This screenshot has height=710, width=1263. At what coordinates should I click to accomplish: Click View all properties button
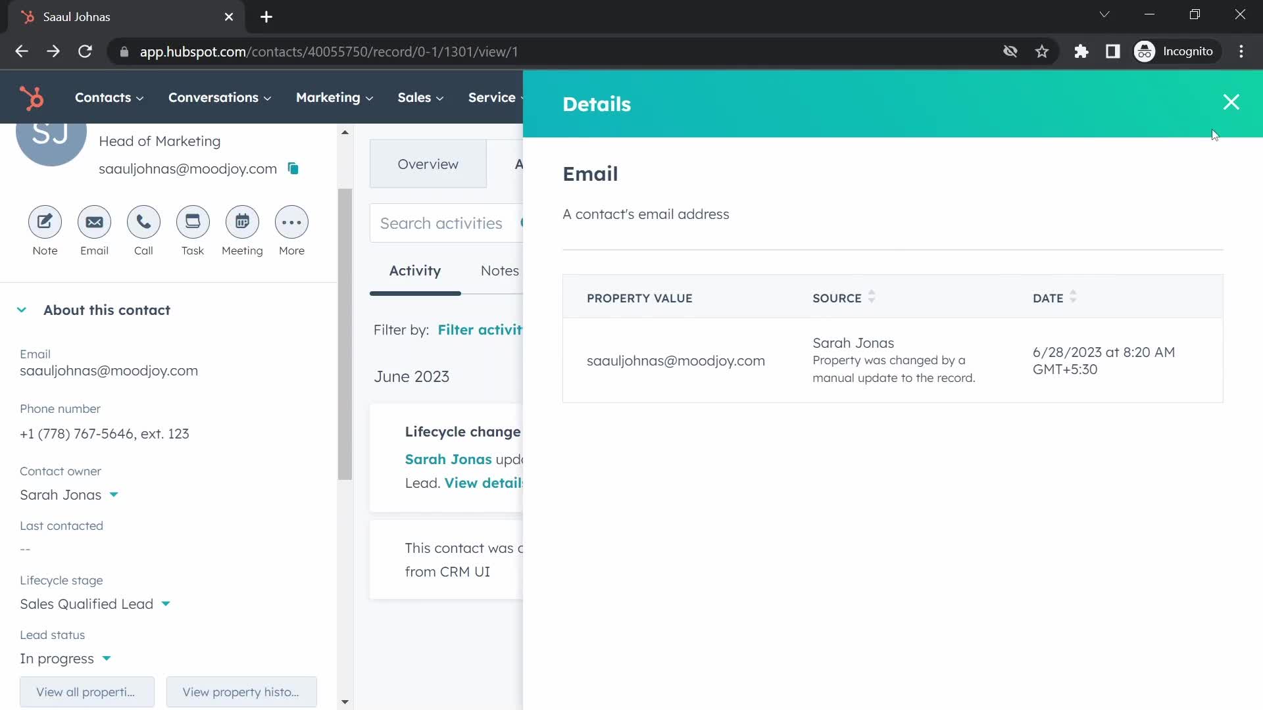(87, 692)
